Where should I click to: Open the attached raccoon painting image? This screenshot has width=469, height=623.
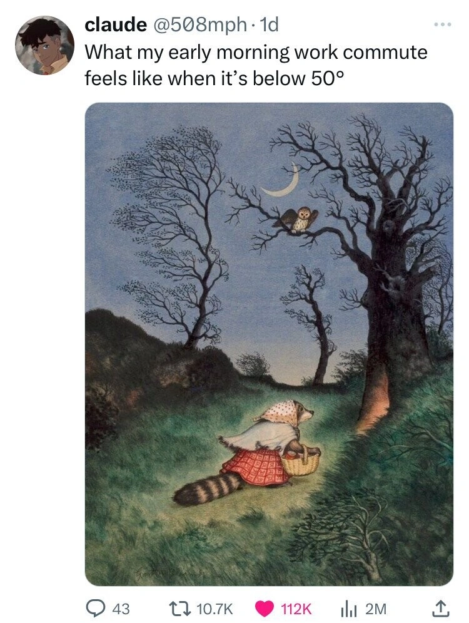[269, 344]
